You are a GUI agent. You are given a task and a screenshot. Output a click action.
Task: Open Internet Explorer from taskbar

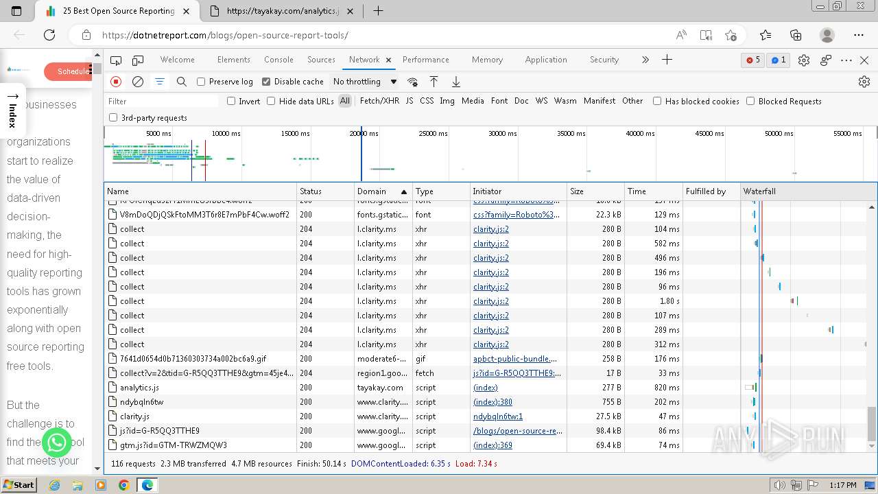coord(55,485)
